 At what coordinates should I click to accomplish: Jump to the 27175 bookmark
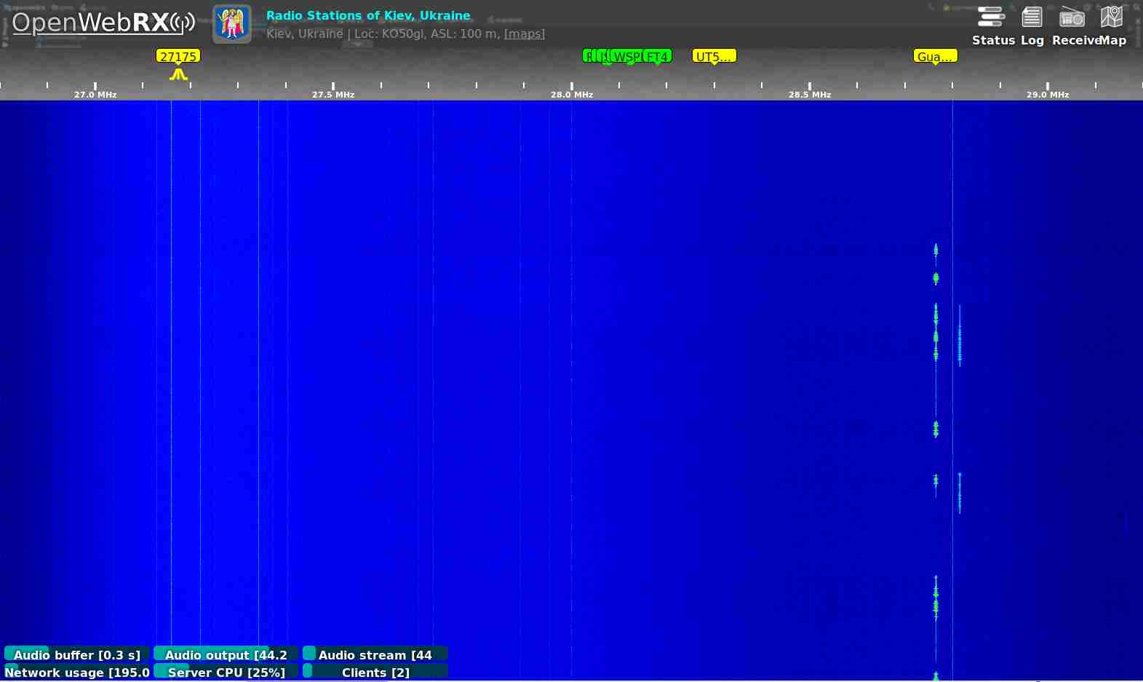pos(178,56)
